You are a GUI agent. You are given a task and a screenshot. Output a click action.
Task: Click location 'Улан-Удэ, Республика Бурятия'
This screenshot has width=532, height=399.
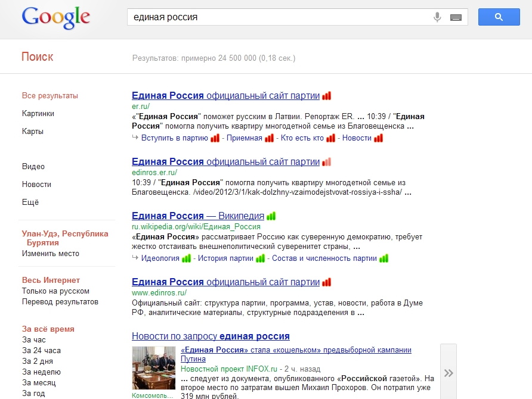(65, 238)
